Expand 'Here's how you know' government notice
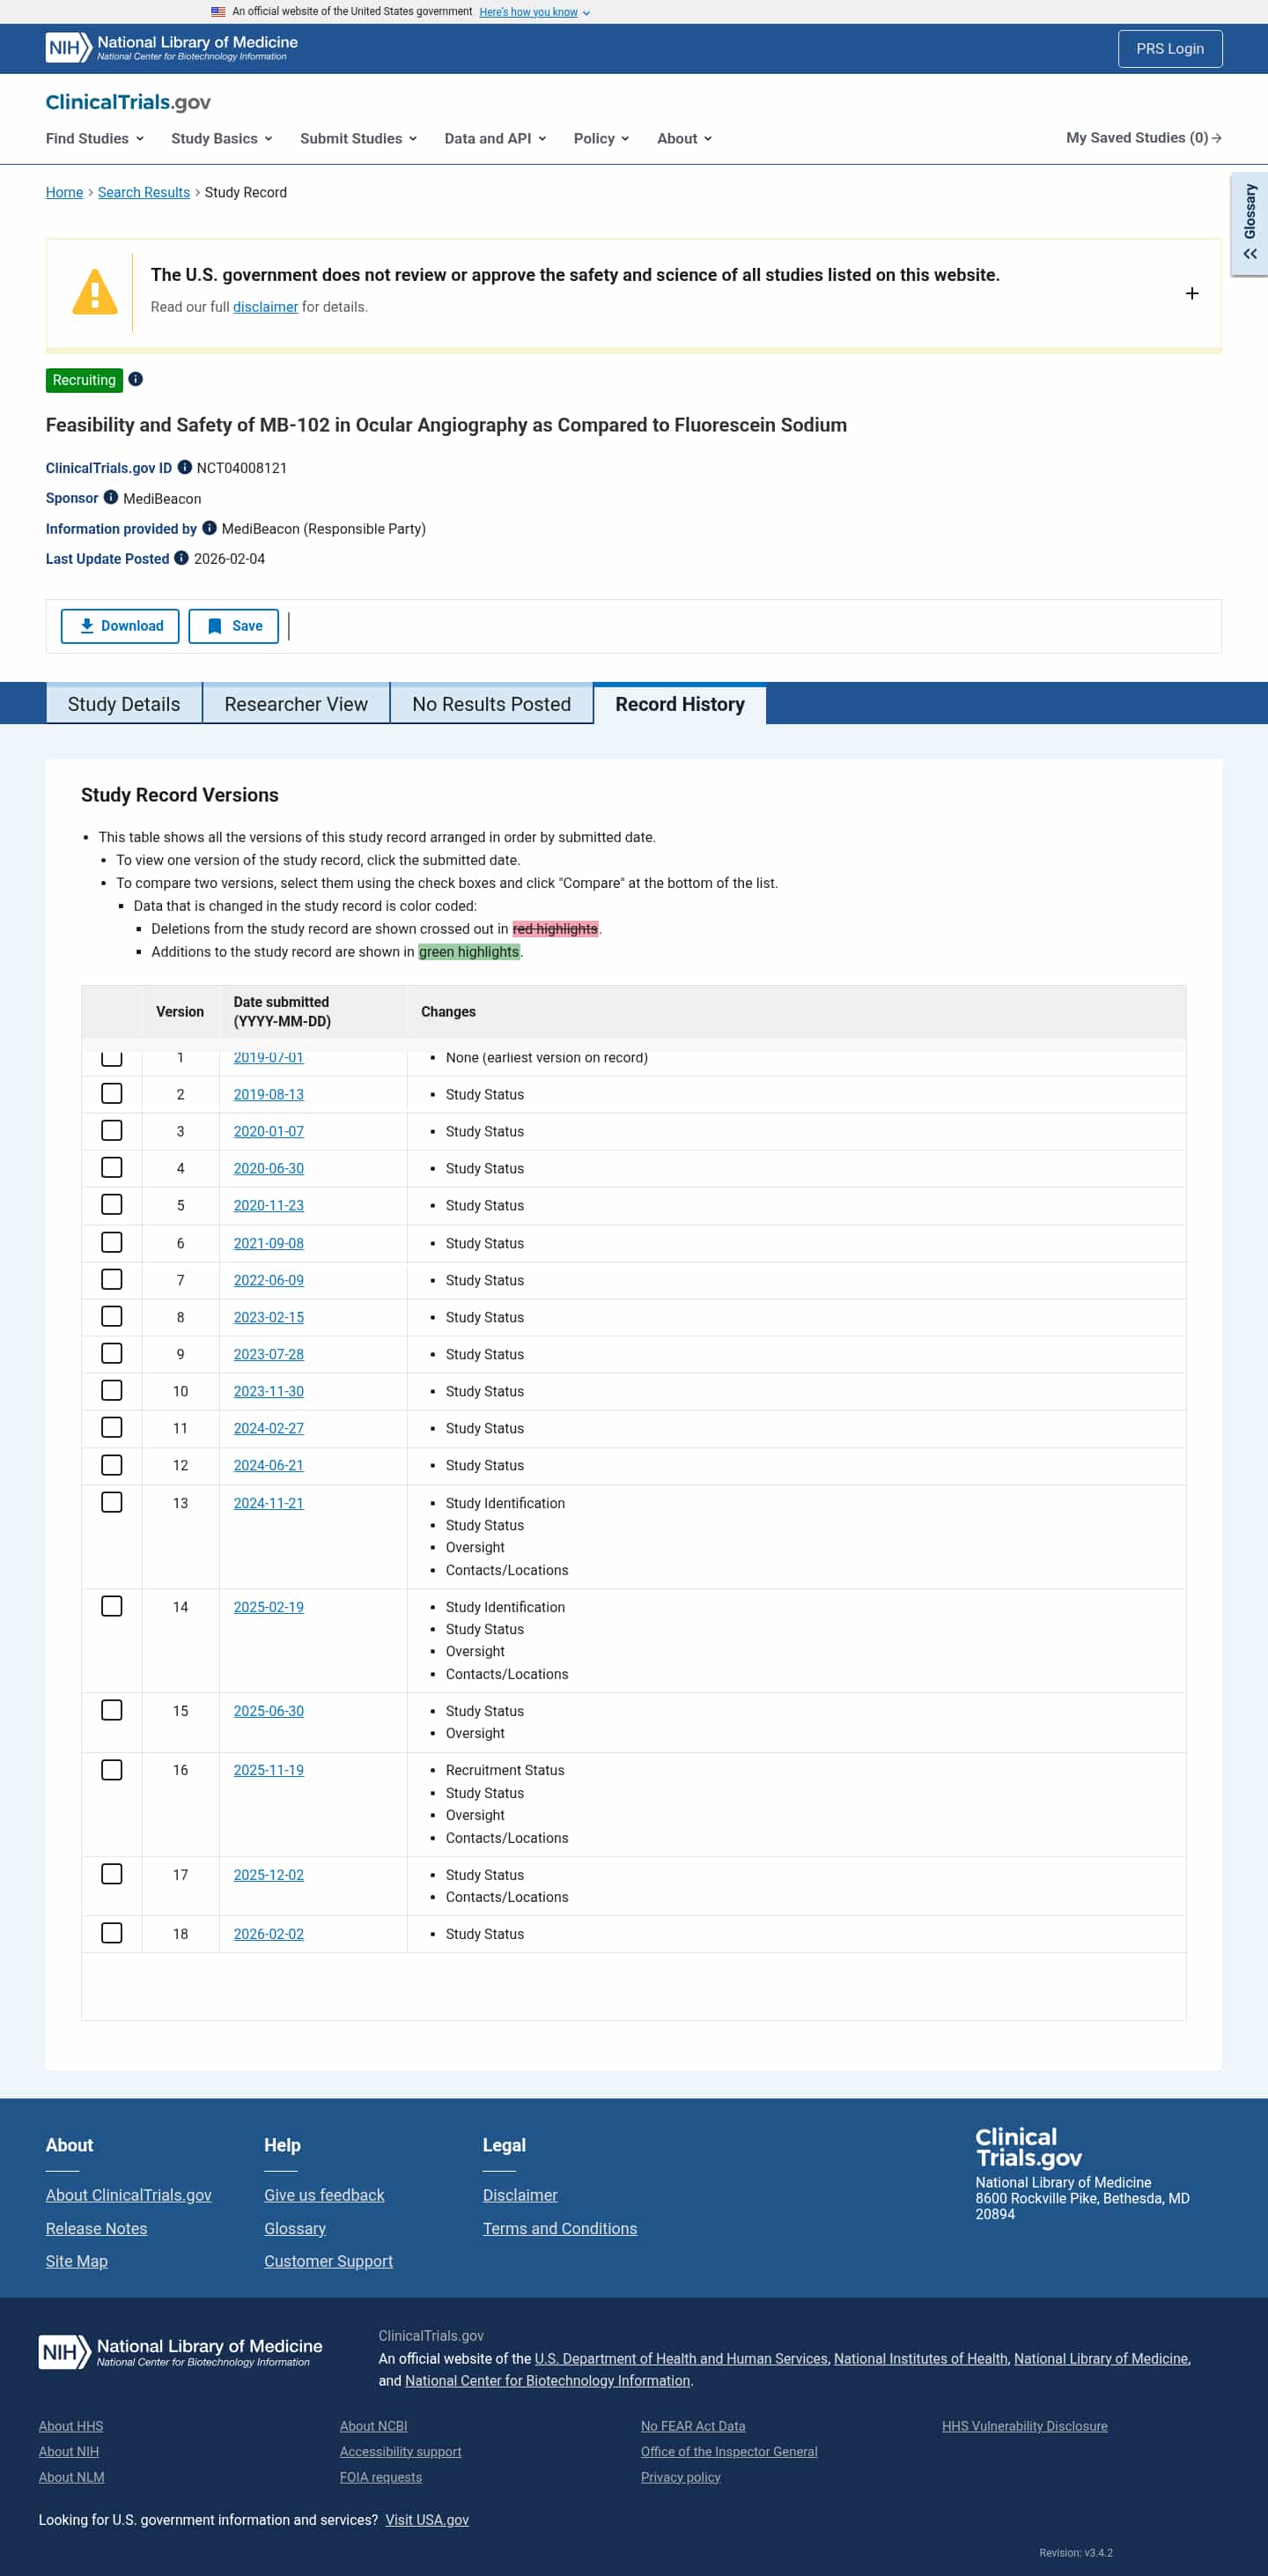 pos(534,12)
